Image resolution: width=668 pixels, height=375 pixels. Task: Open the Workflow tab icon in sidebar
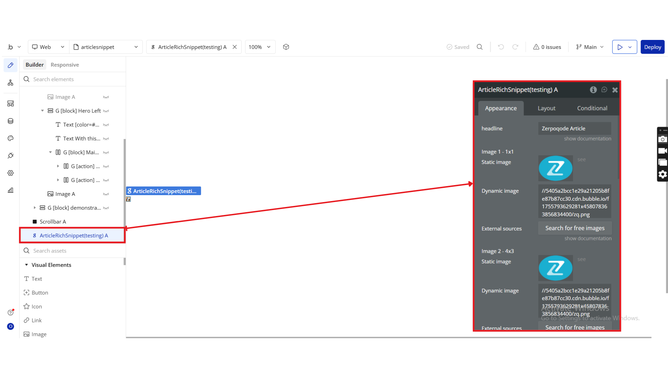point(10,83)
